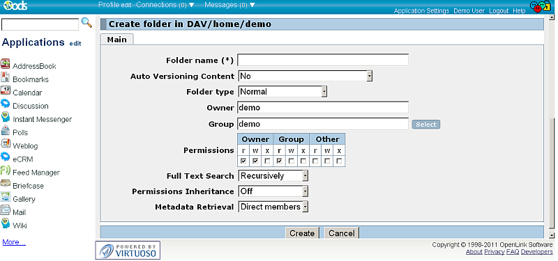
Task: Click the Create button
Action: (x=302, y=233)
